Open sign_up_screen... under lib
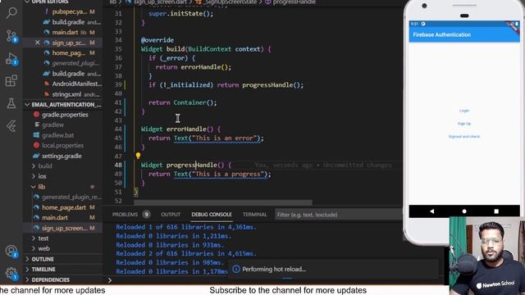Viewport: 525px width, 295px height. tap(64, 228)
